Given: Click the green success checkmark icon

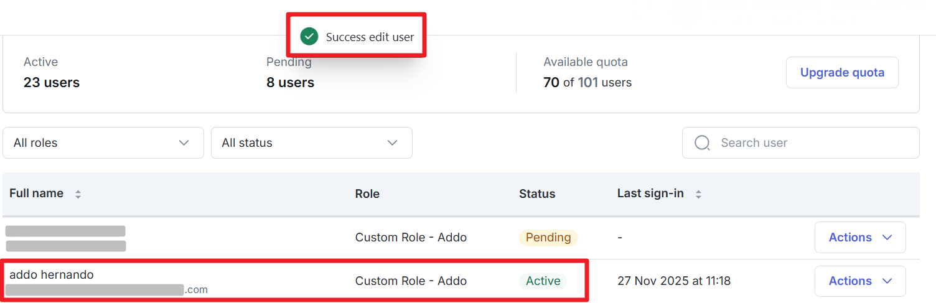Looking at the screenshot, I should coord(309,37).
